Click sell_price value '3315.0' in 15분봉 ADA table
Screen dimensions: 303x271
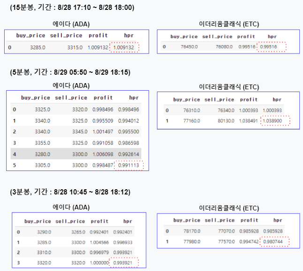pos(75,47)
